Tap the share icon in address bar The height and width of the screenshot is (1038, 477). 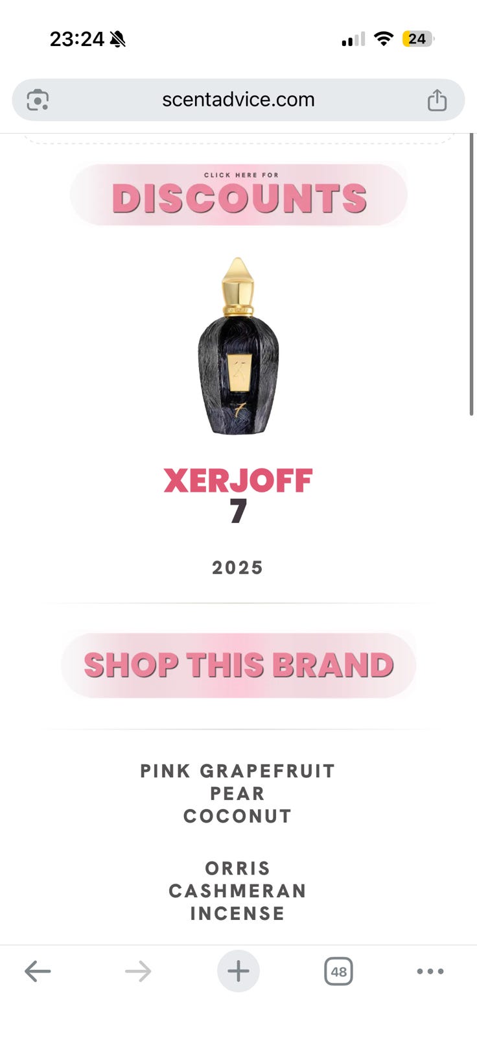(437, 100)
